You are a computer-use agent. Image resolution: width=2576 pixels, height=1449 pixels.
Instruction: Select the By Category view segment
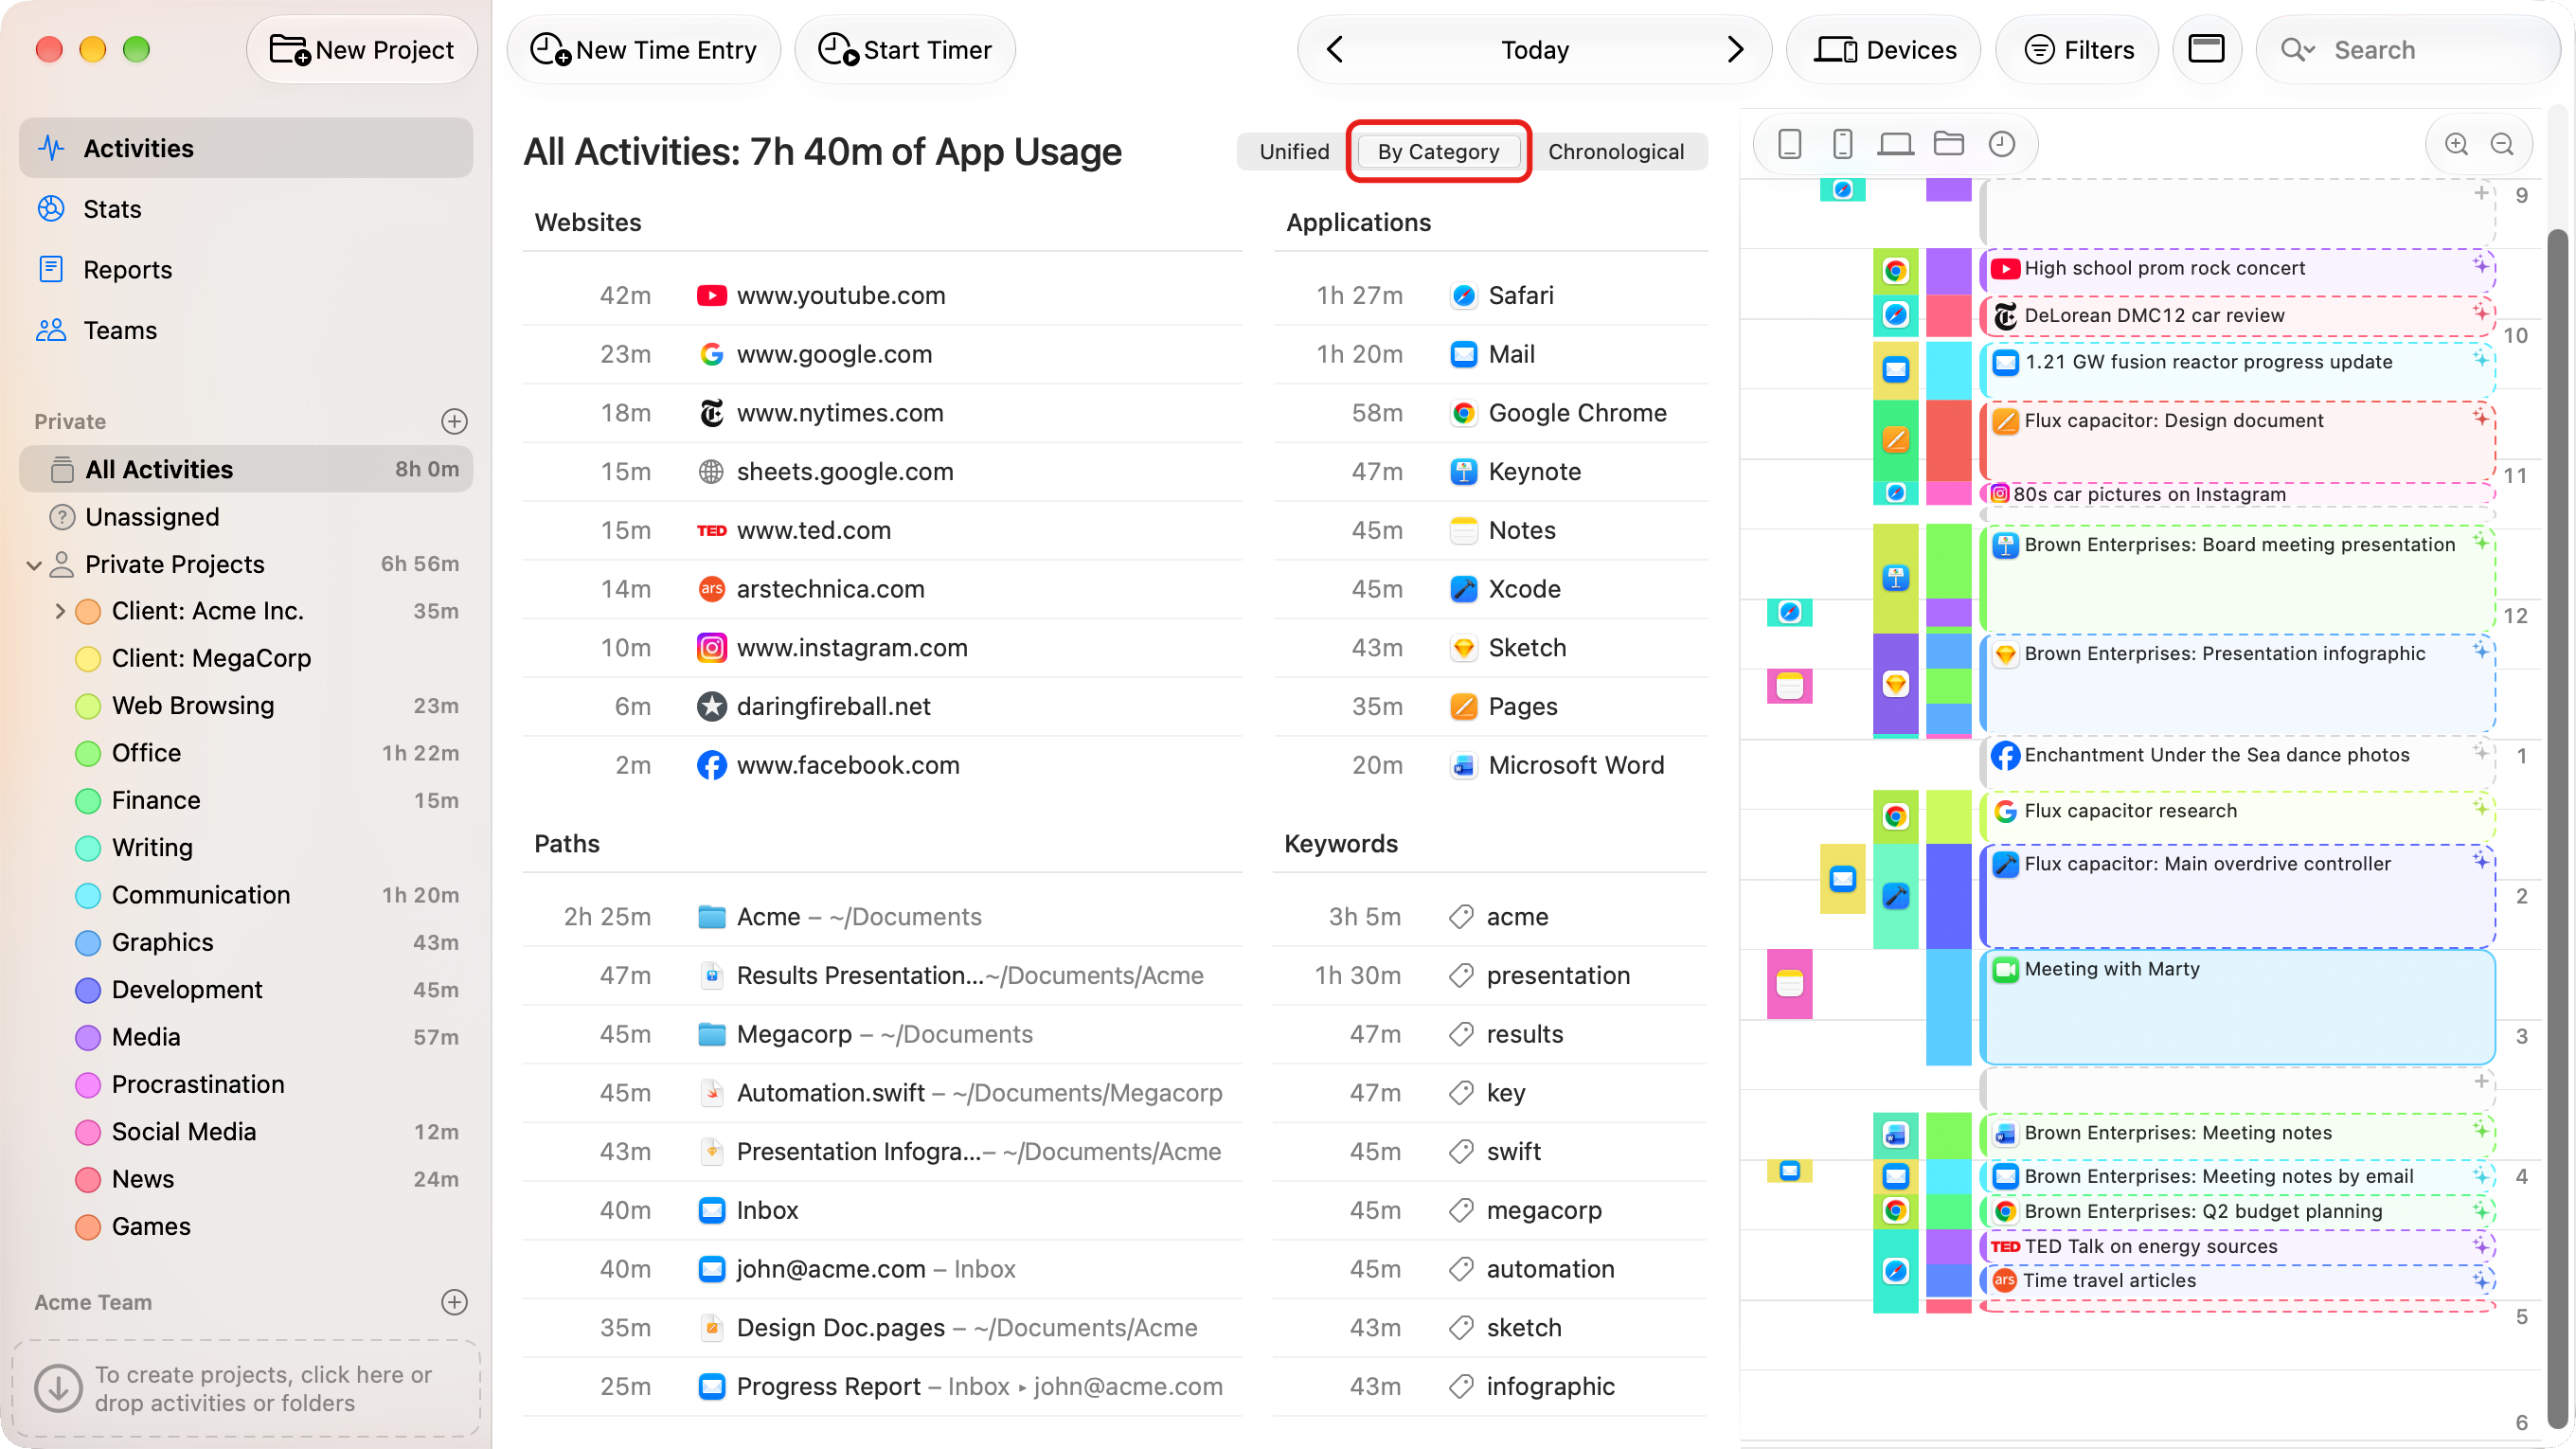1438,151
